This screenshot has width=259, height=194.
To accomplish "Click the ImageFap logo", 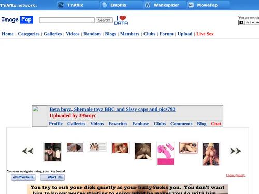I will click(x=17, y=20).
